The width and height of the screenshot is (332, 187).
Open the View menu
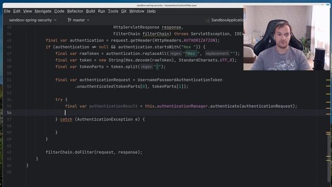pyautogui.click(x=27, y=11)
